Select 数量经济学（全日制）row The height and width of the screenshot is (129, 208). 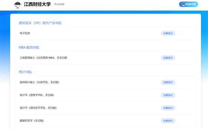point(105,121)
